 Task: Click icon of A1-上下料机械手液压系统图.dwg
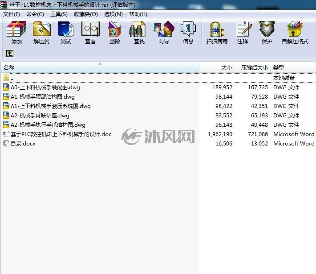6,106
